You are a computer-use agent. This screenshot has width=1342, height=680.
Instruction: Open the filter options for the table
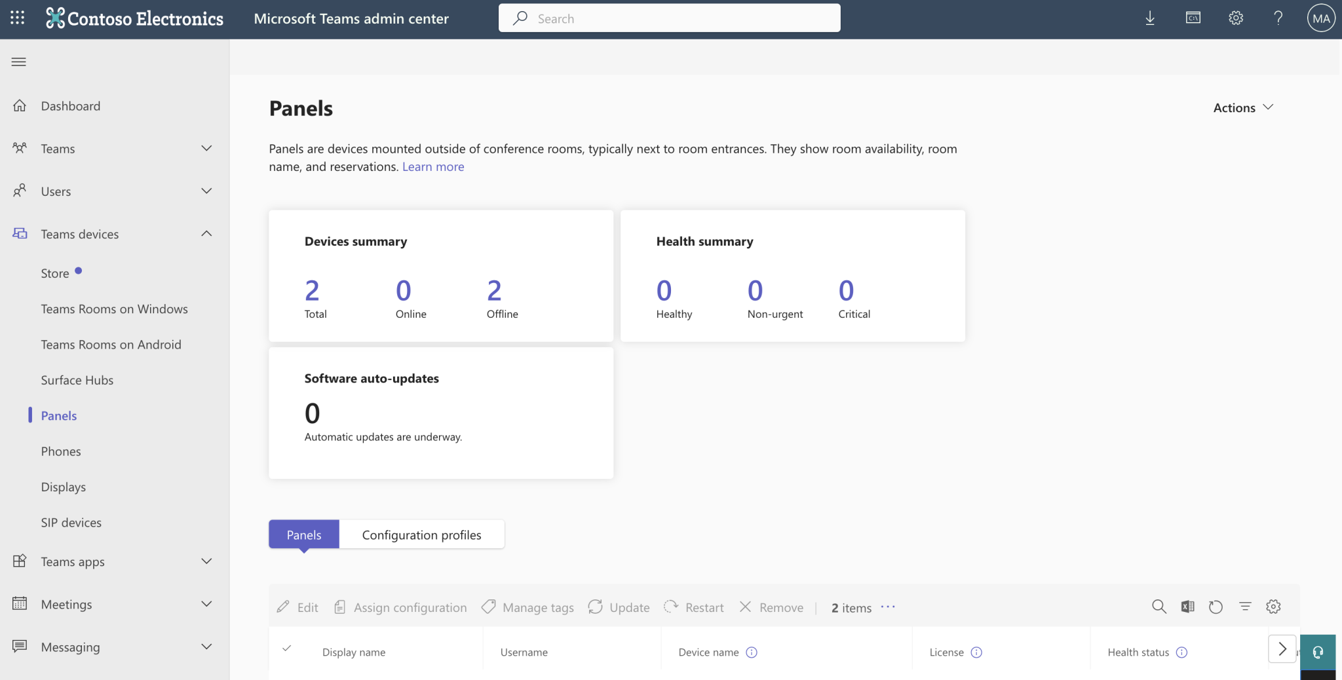(x=1246, y=607)
